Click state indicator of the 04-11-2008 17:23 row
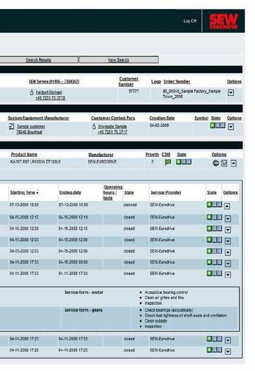This screenshot has height=371, width=255. pos(214,339)
